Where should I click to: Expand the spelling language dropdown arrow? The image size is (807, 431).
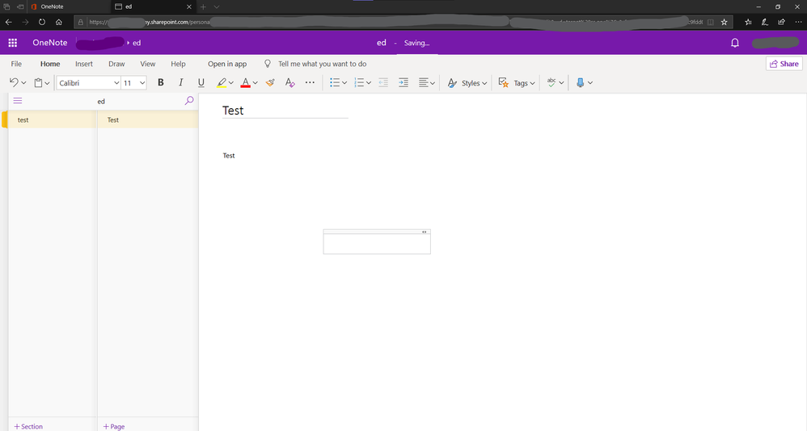[x=561, y=82]
